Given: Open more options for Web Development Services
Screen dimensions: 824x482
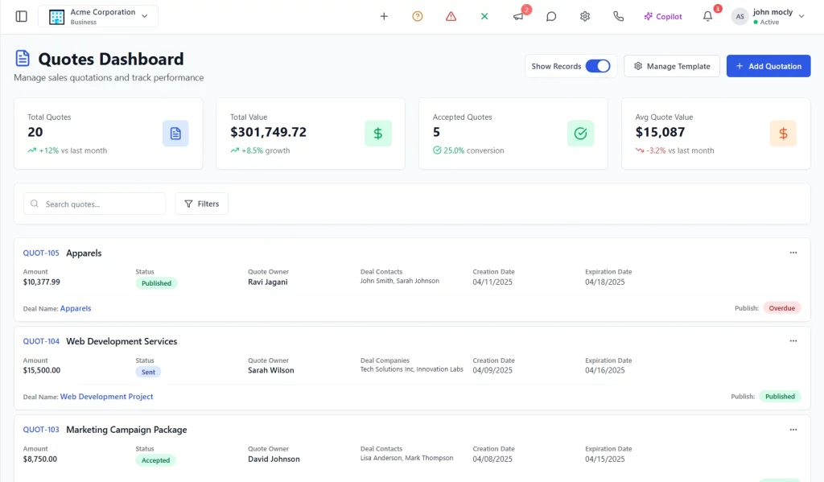Looking at the screenshot, I should point(793,341).
